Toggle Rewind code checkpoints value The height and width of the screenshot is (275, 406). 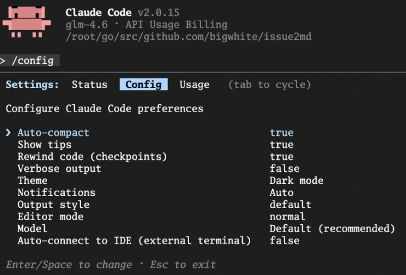tap(282, 157)
